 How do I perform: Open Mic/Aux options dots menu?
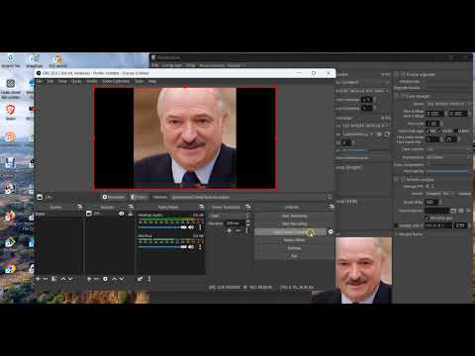[x=200, y=246]
